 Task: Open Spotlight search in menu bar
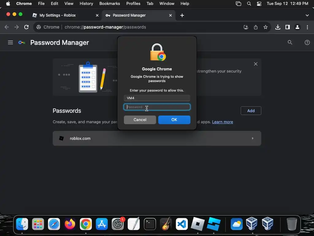coord(249,4)
